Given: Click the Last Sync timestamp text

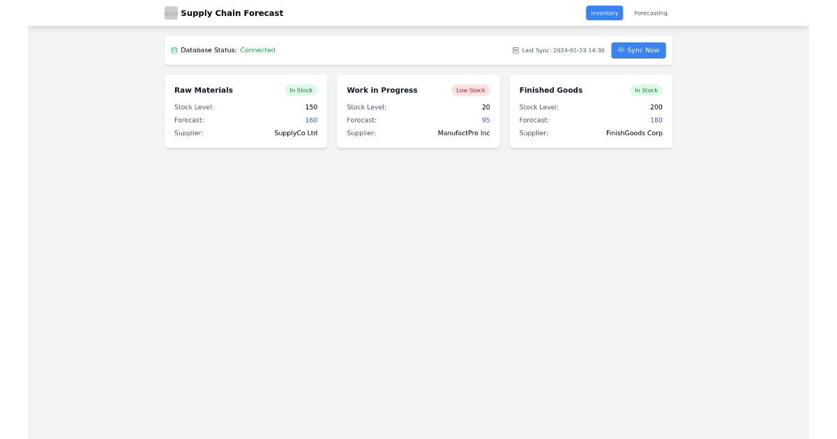Looking at the screenshot, I should point(562,50).
